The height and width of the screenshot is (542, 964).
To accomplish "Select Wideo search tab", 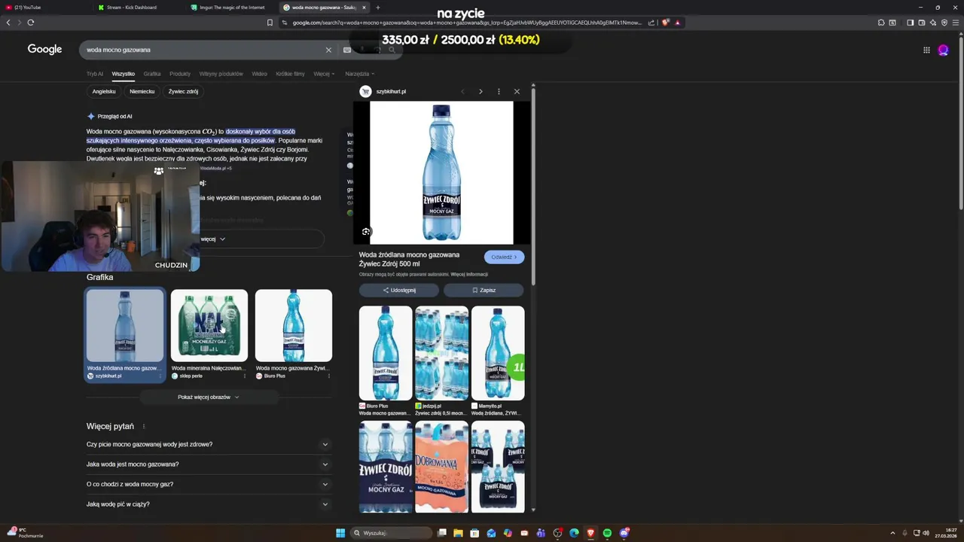I will (259, 74).
